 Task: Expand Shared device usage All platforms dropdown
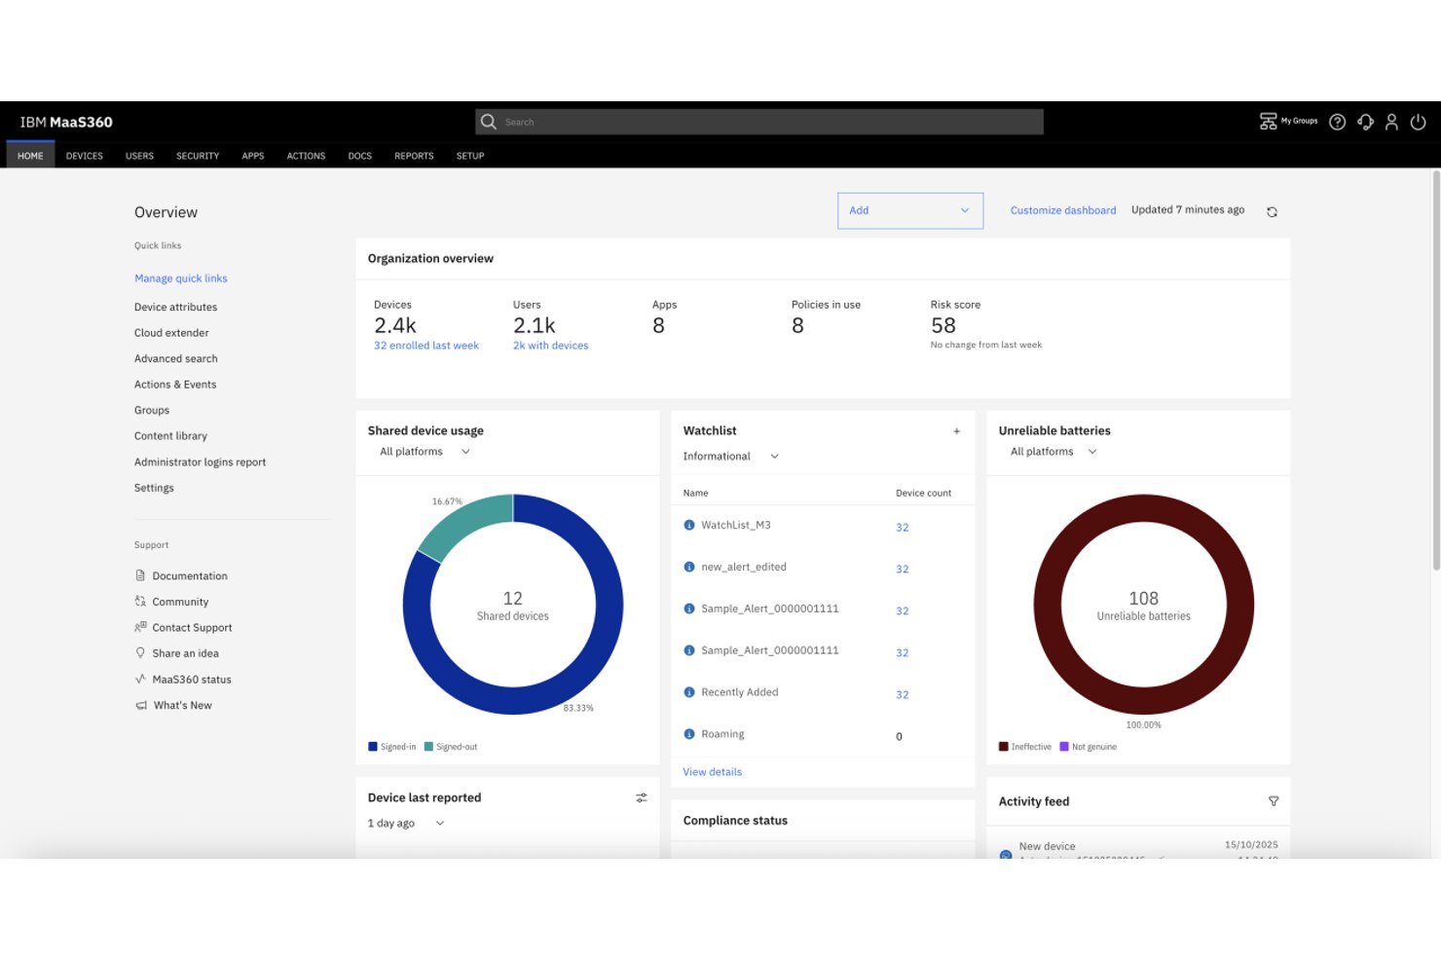pyautogui.click(x=425, y=452)
